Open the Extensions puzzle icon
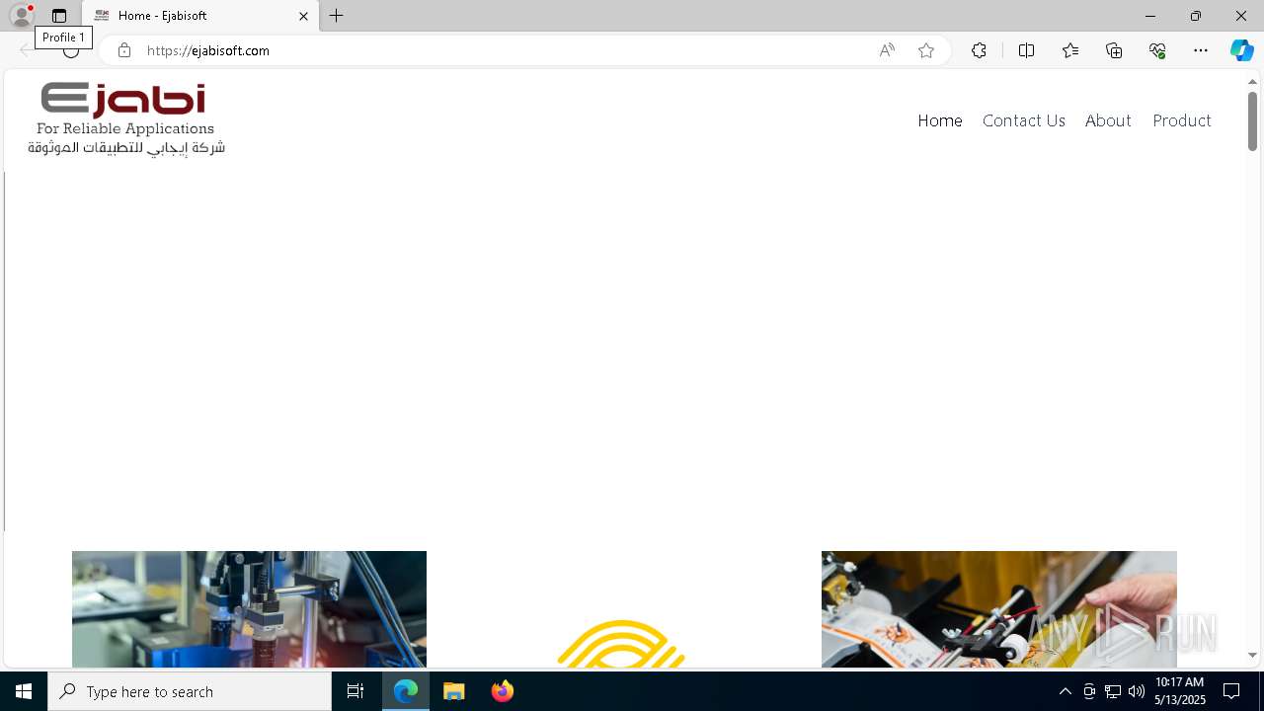Image resolution: width=1264 pixels, height=711 pixels. tap(979, 50)
